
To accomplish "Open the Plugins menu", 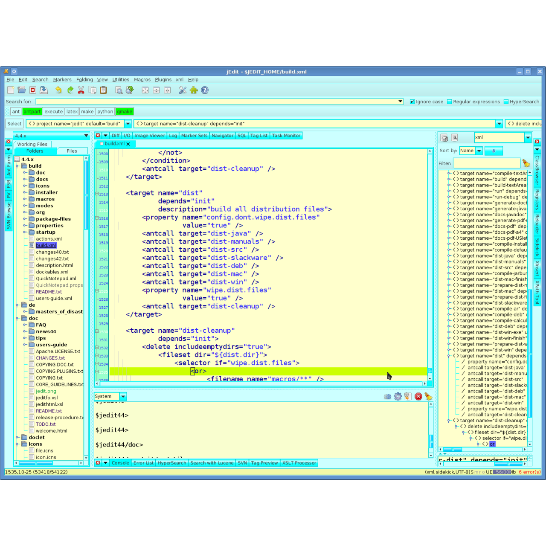I will click(163, 80).
